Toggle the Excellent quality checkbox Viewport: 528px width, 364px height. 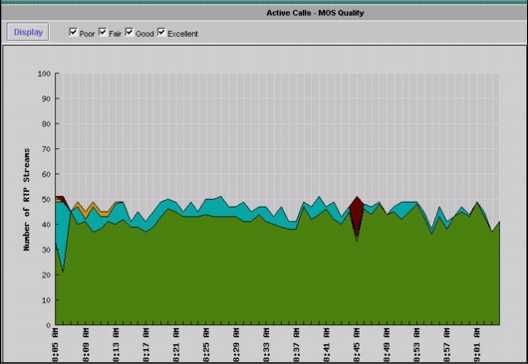(x=161, y=32)
